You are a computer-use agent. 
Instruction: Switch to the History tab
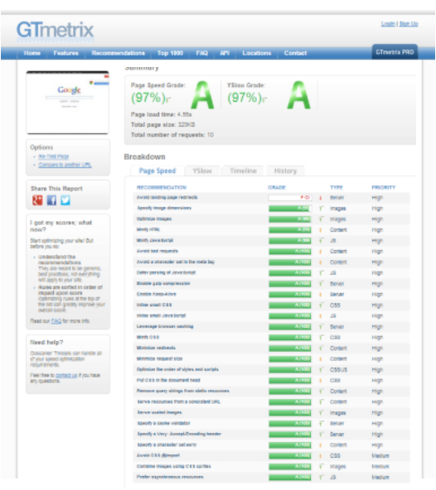(285, 171)
